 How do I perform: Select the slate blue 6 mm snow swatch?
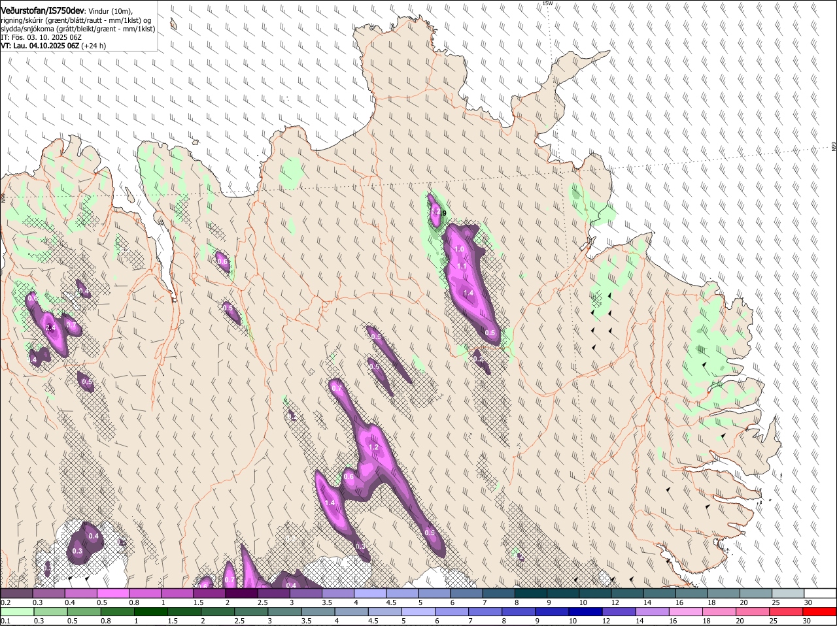click(x=466, y=593)
